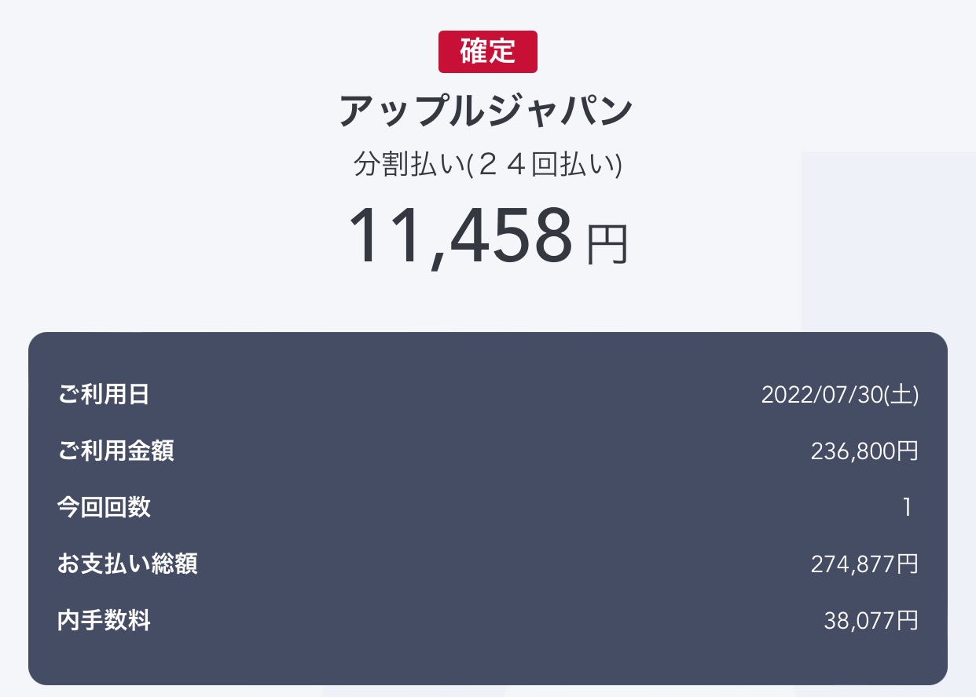Click the 今回回数 label

click(x=104, y=507)
